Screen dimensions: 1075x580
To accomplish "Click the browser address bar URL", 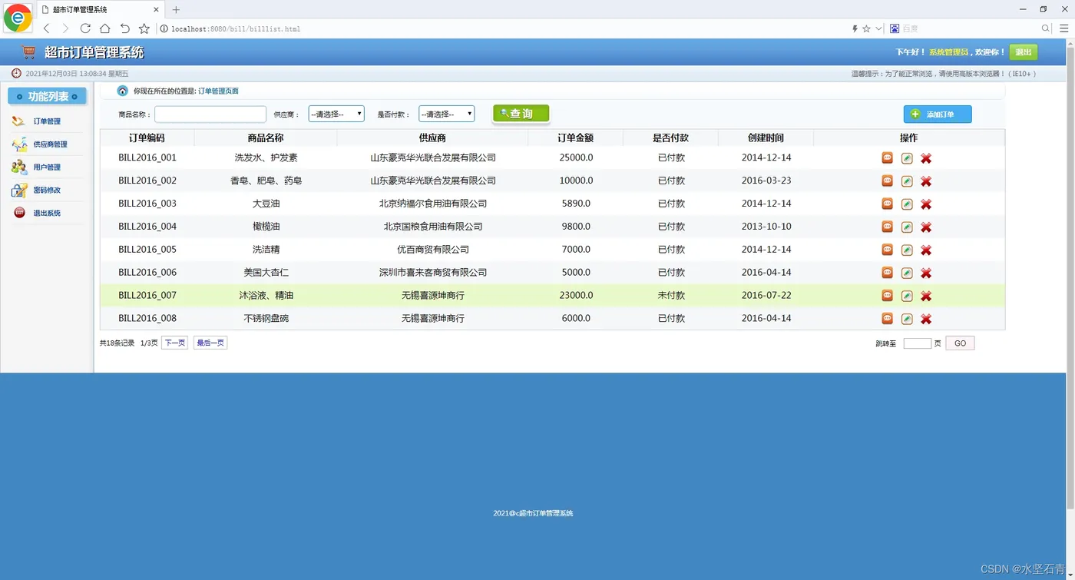I will pyautogui.click(x=235, y=29).
